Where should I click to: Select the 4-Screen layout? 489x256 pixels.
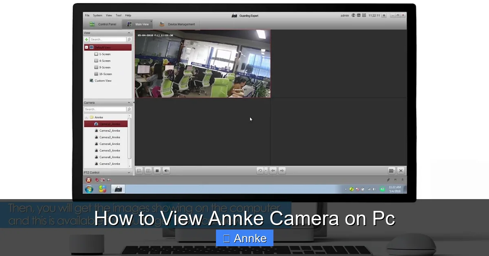tap(102, 61)
